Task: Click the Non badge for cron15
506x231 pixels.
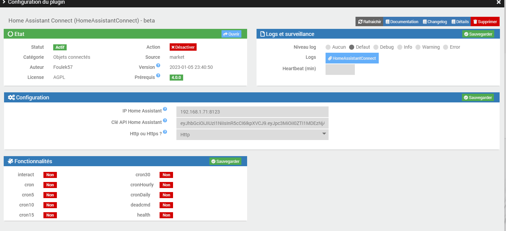Action: [50, 215]
